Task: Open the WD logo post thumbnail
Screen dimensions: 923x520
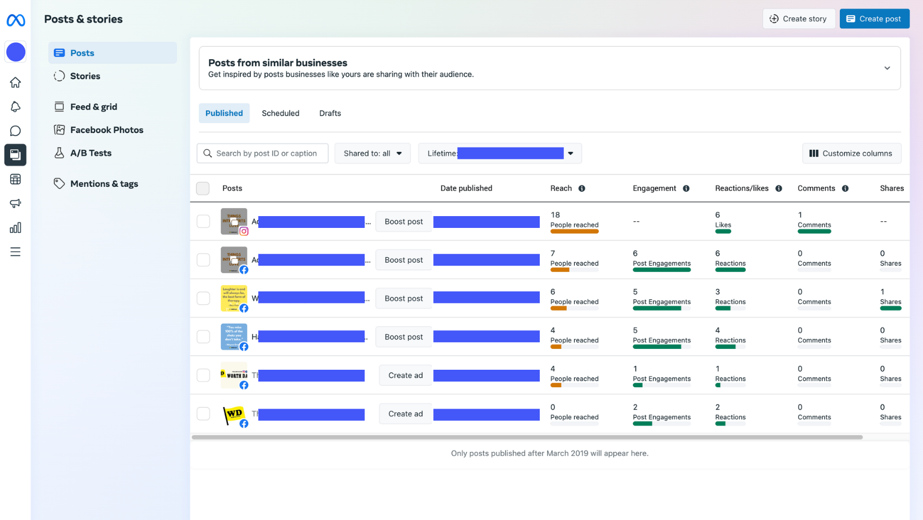Action: pyautogui.click(x=234, y=414)
